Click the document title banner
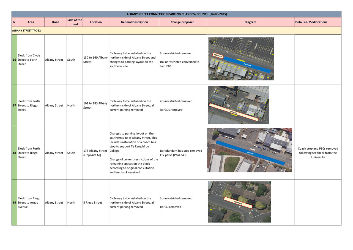The width and height of the screenshot is (353, 250). point(176,14)
